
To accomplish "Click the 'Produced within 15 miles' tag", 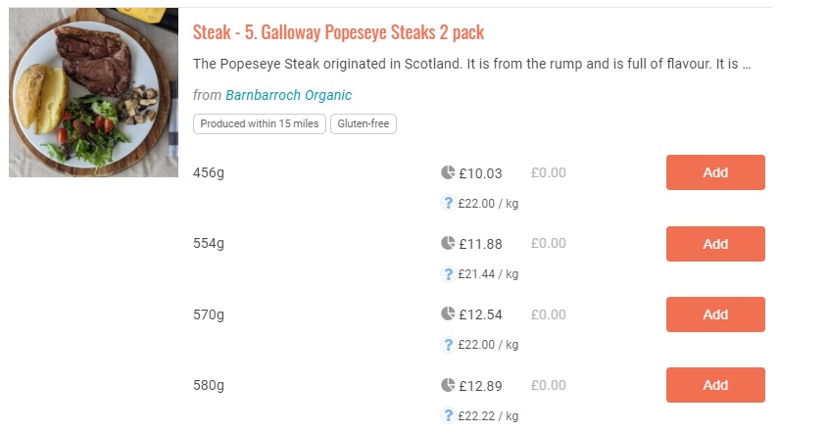I will tap(260, 123).
